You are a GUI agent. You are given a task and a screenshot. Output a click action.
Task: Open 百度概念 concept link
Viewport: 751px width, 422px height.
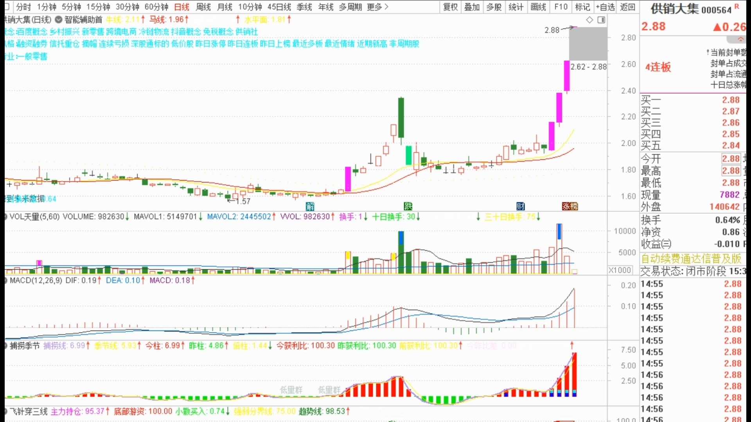click(x=32, y=32)
